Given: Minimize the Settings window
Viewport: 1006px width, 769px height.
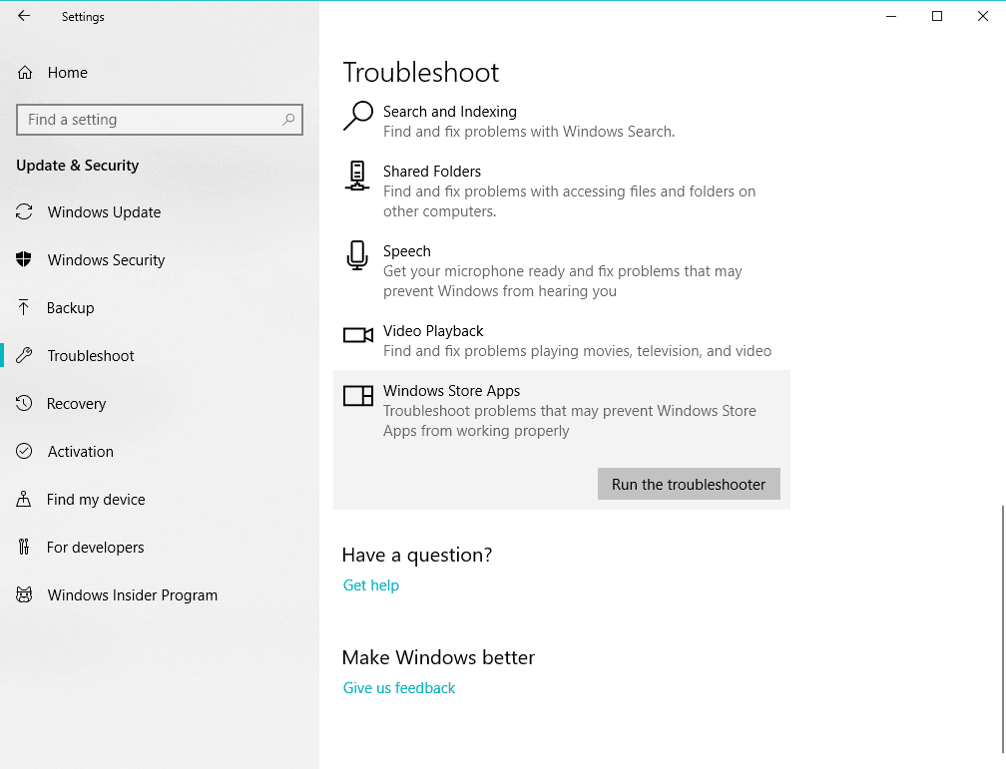Looking at the screenshot, I should click(890, 16).
